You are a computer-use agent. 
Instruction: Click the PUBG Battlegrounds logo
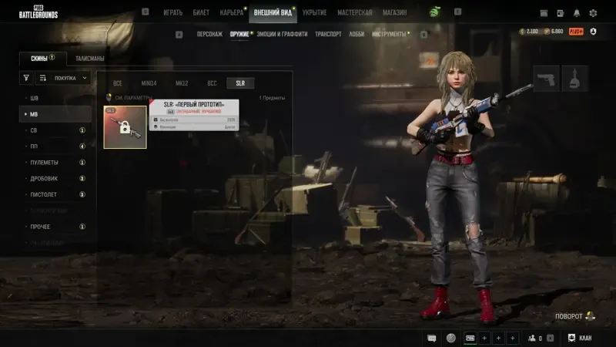[x=38, y=12]
